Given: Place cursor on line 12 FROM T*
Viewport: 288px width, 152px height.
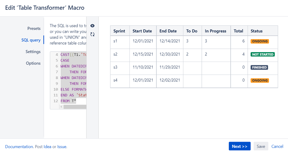Looking at the screenshot, I should pyautogui.click(x=68, y=101).
